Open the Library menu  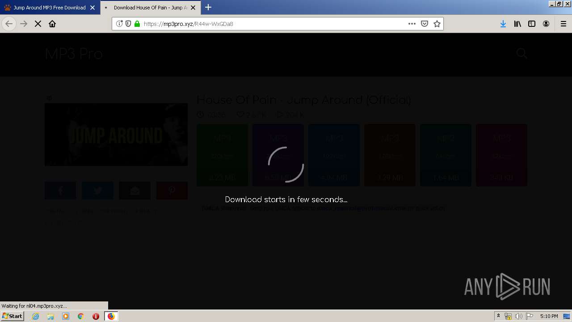coord(517,24)
